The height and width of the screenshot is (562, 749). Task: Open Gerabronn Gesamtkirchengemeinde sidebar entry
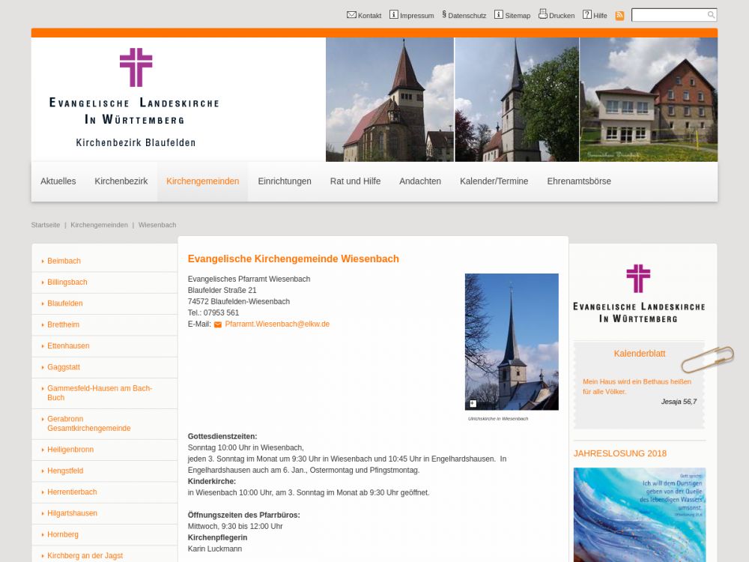(88, 423)
